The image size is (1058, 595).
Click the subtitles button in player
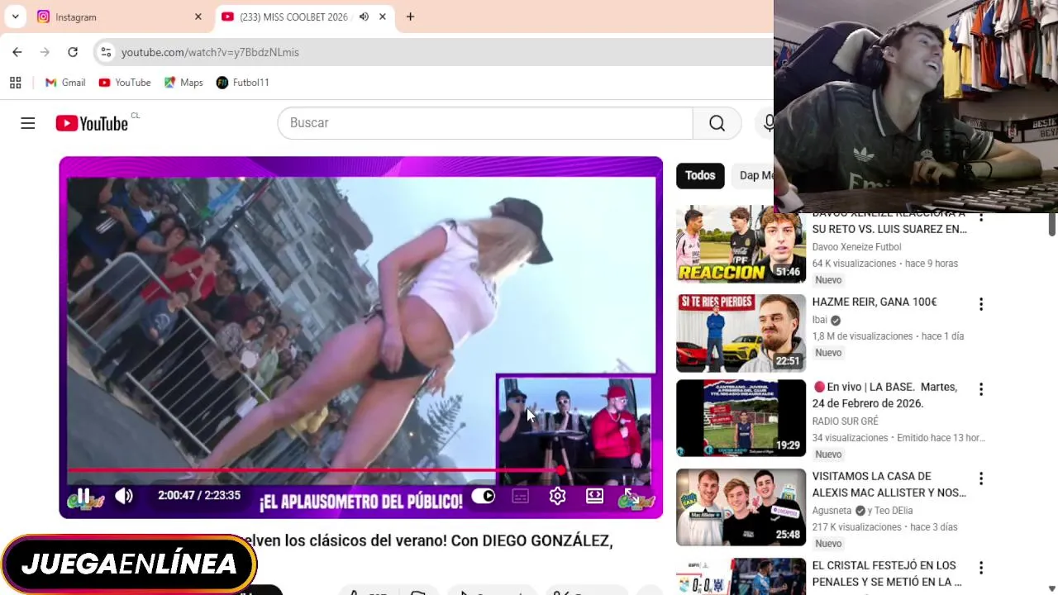[x=520, y=496]
